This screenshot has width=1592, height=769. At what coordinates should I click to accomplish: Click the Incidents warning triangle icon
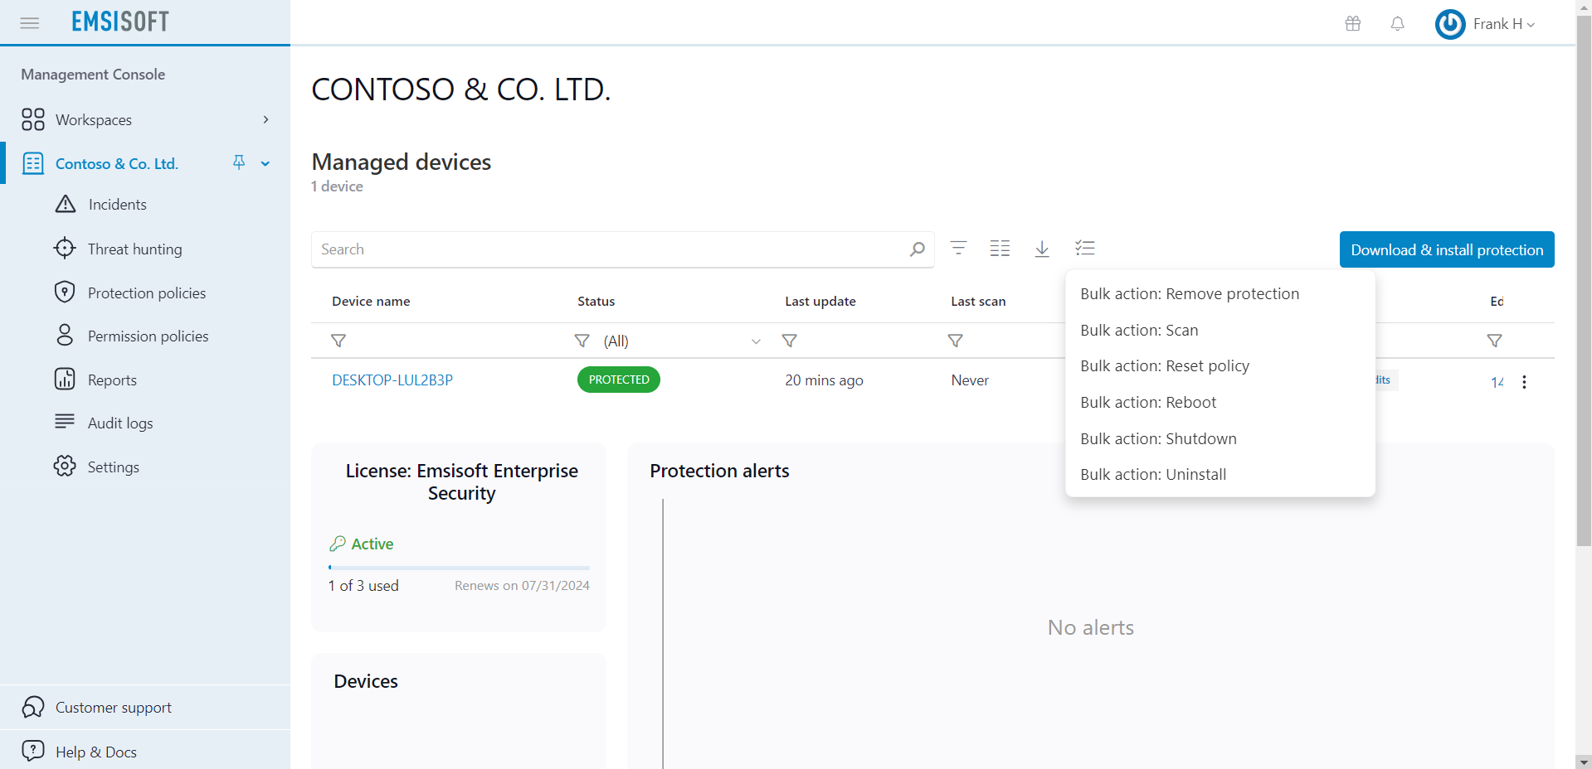pos(66,204)
